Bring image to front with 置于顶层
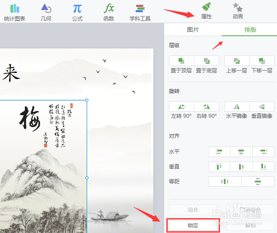Image resolution: width=277 pixels, height=233 pixels. 182,61
